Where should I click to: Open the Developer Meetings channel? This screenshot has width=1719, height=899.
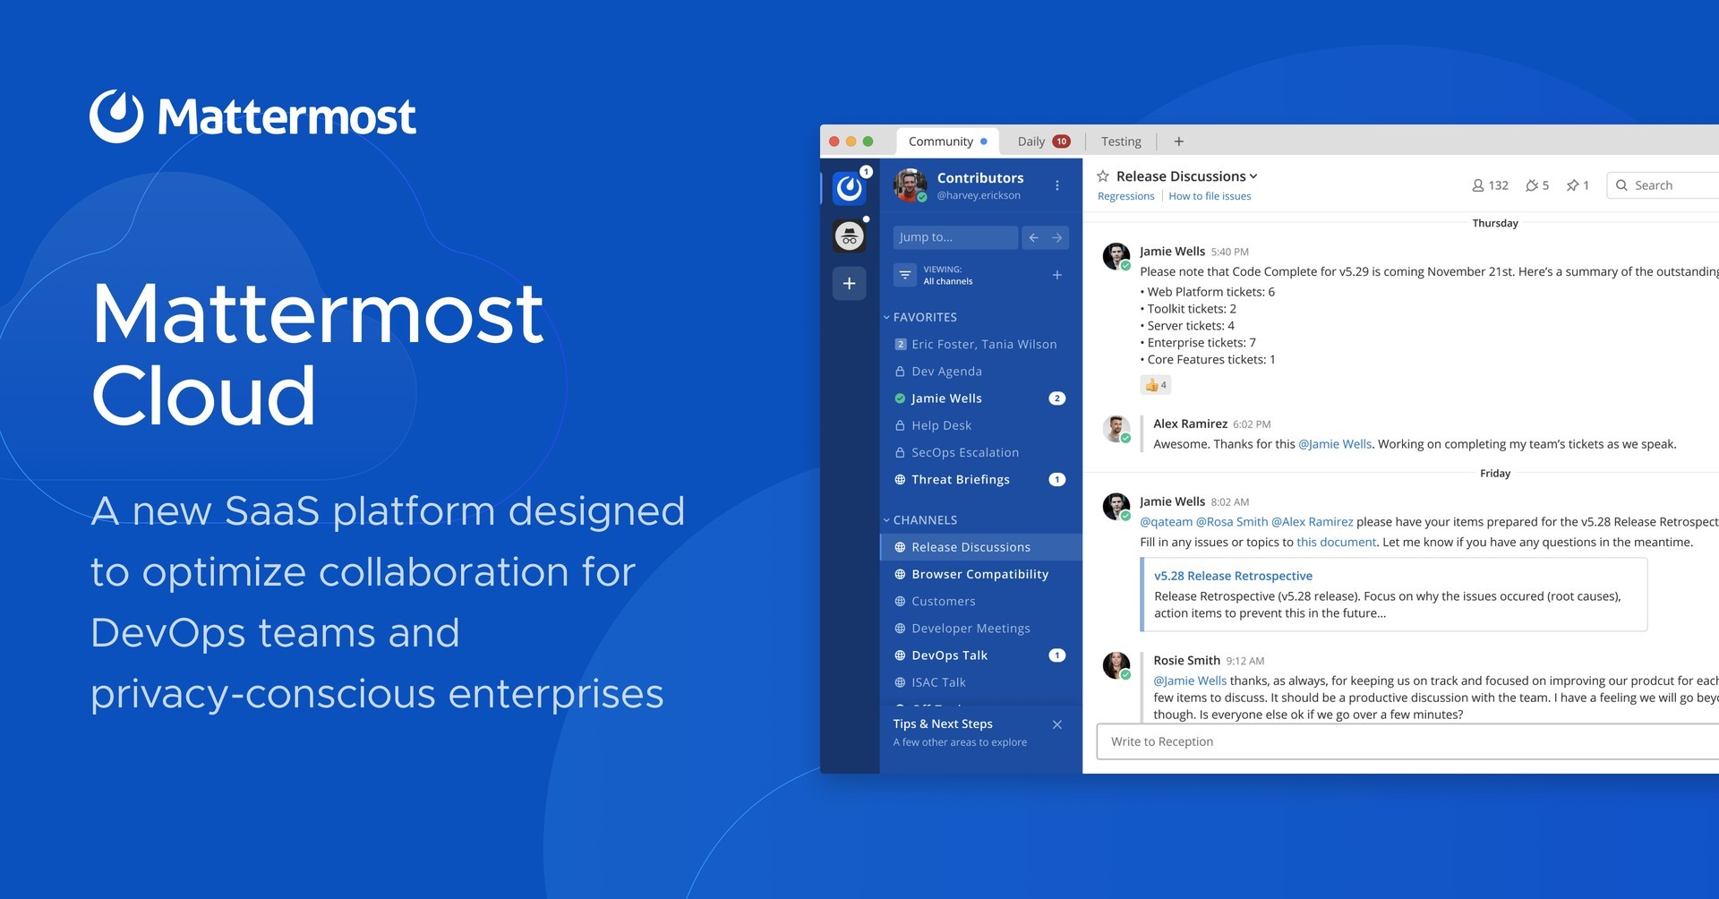point(981,629)
